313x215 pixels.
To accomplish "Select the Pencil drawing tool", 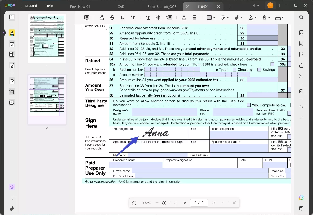I will click(184, 18).
